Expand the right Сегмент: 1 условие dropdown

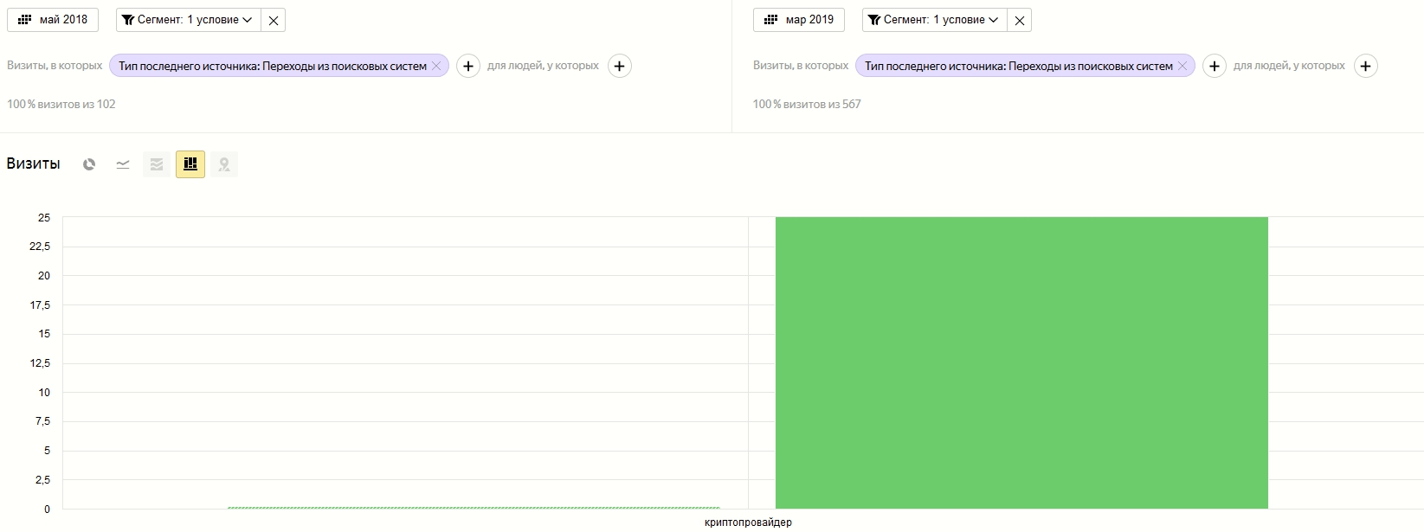tap(934, 20)
